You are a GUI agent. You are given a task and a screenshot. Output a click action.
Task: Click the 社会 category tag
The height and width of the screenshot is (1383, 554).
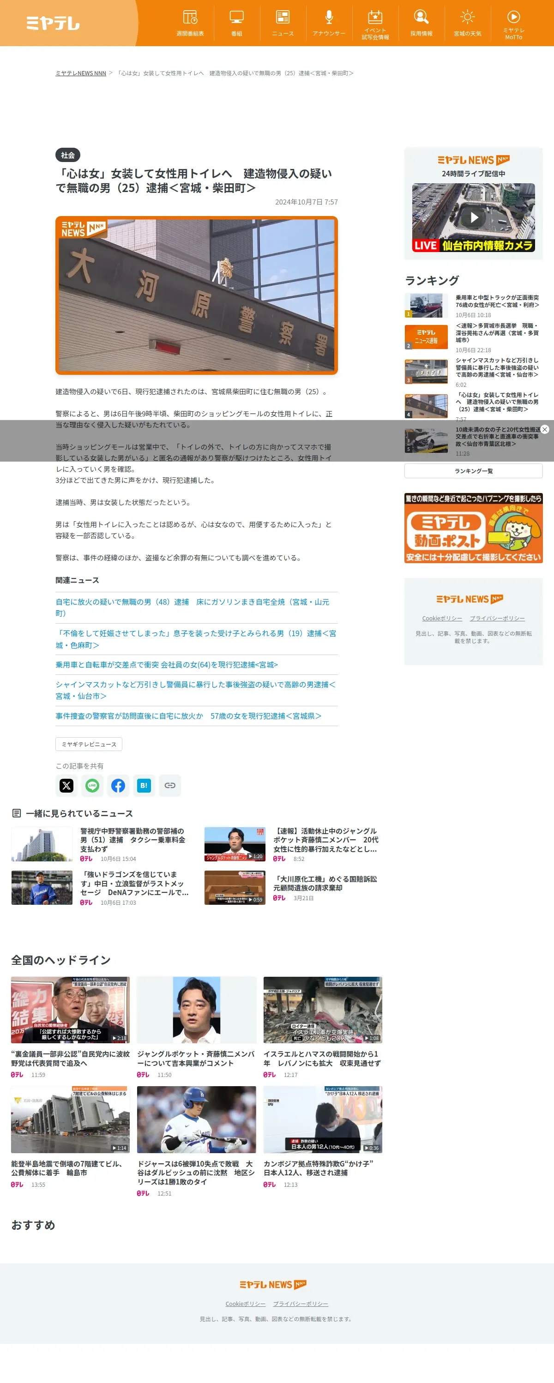tap(68, 155)
